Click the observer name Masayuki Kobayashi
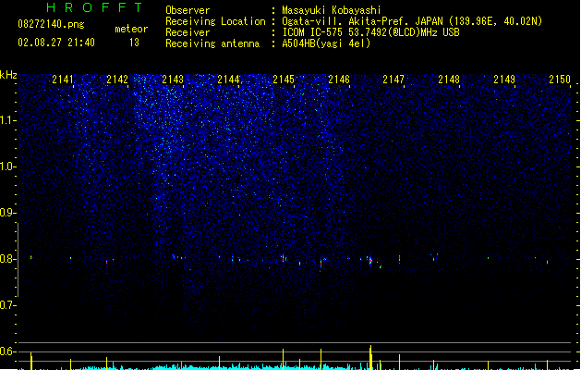Image resolution: width=581 pixels, height=370 pixels. (x=332, y=10)
